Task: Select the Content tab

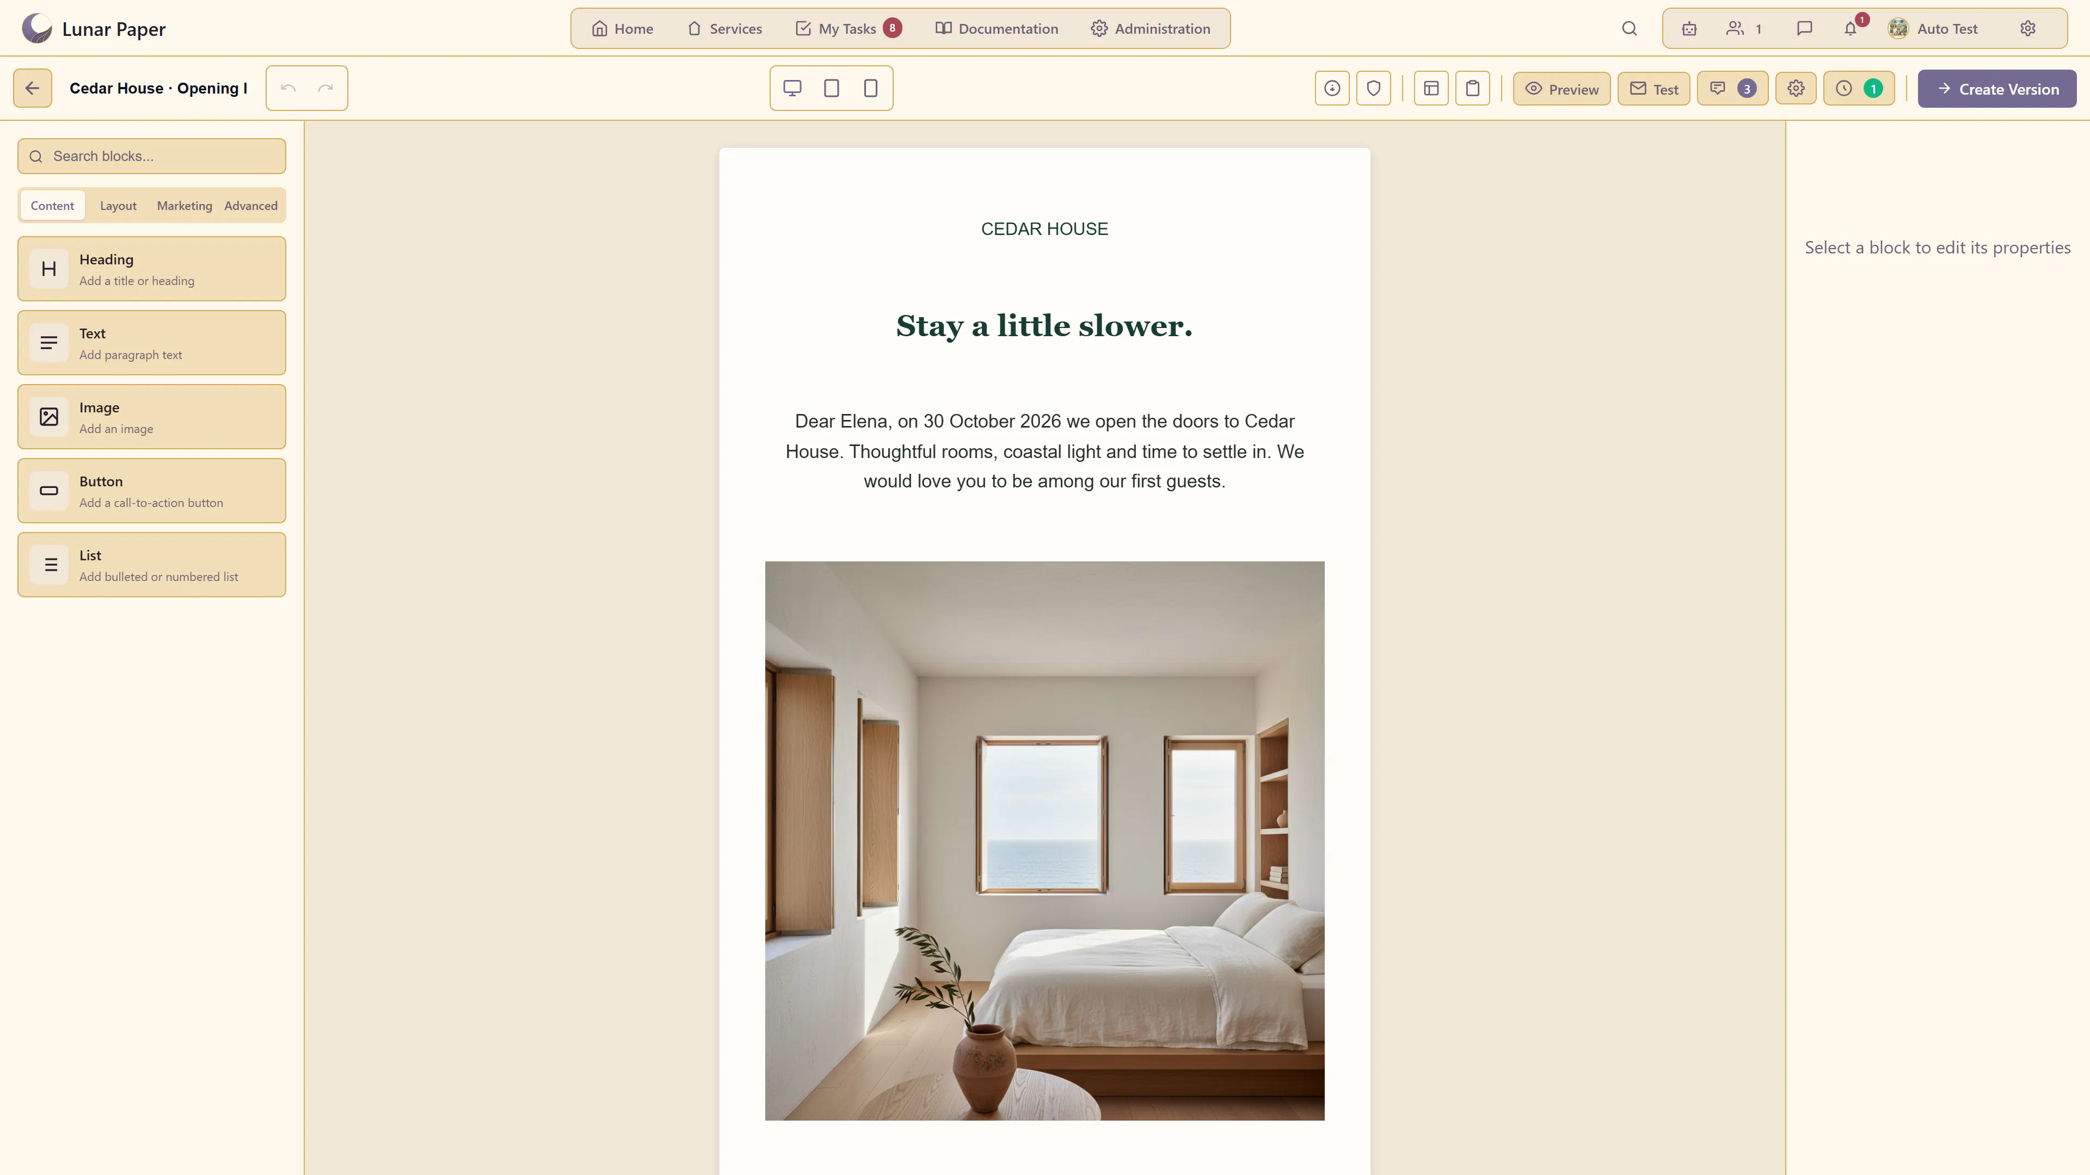Action: point(52,206)
